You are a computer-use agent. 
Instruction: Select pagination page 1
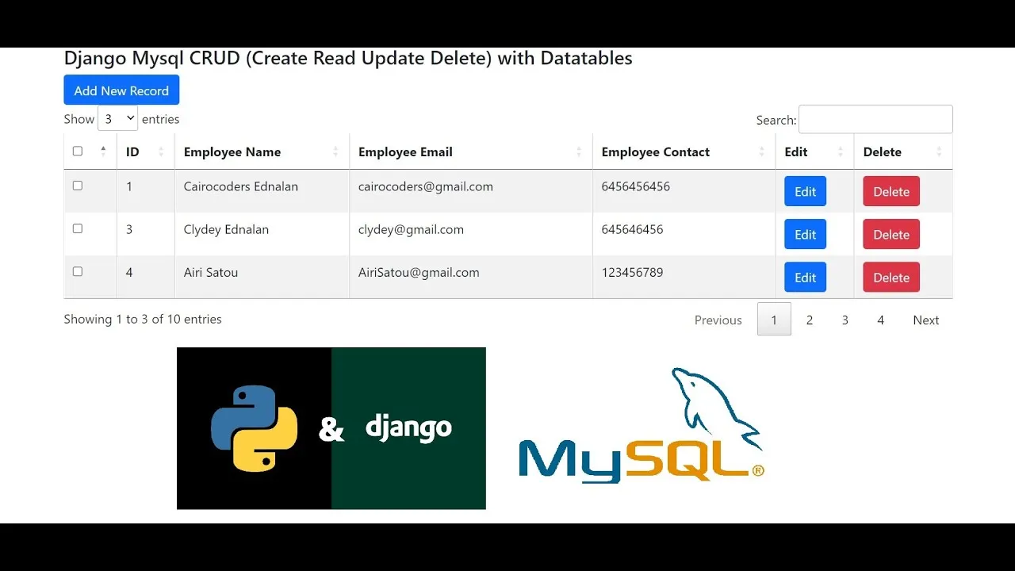774,320
